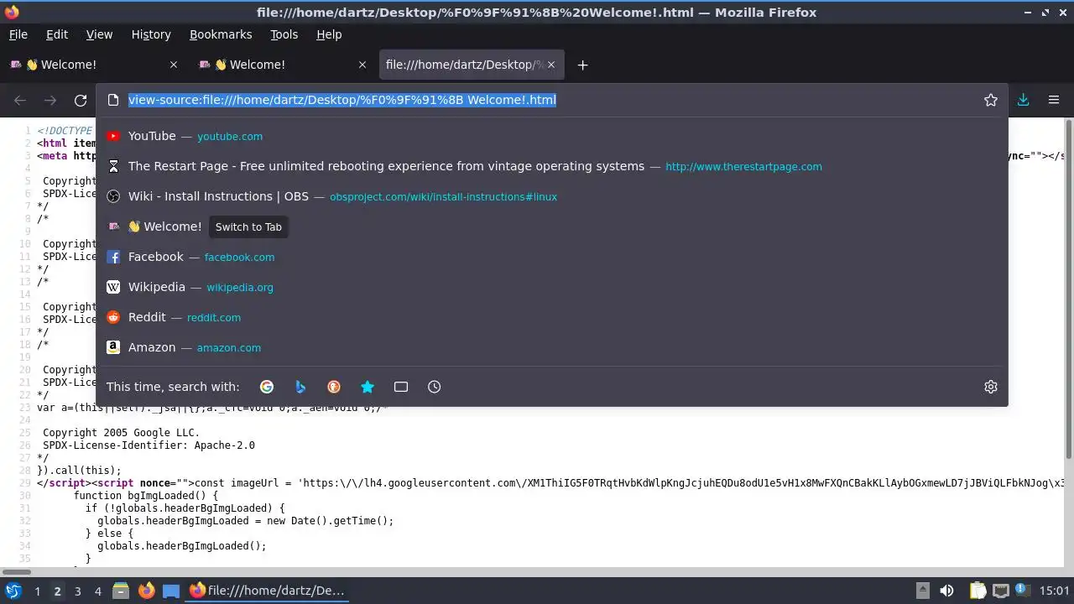Click the horizontal scrollbar at the page bottom
Image resolution: width=1074 pixels, height=604 pixels.
click(x=17, y=573)
